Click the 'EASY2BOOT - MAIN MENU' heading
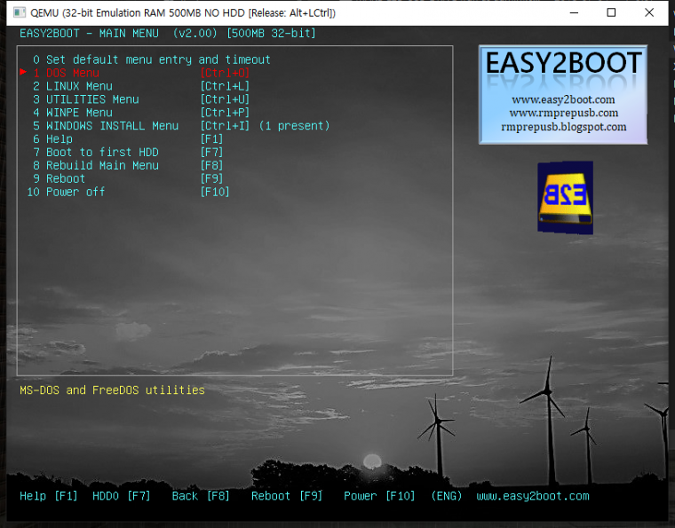 tap(89, 33)
